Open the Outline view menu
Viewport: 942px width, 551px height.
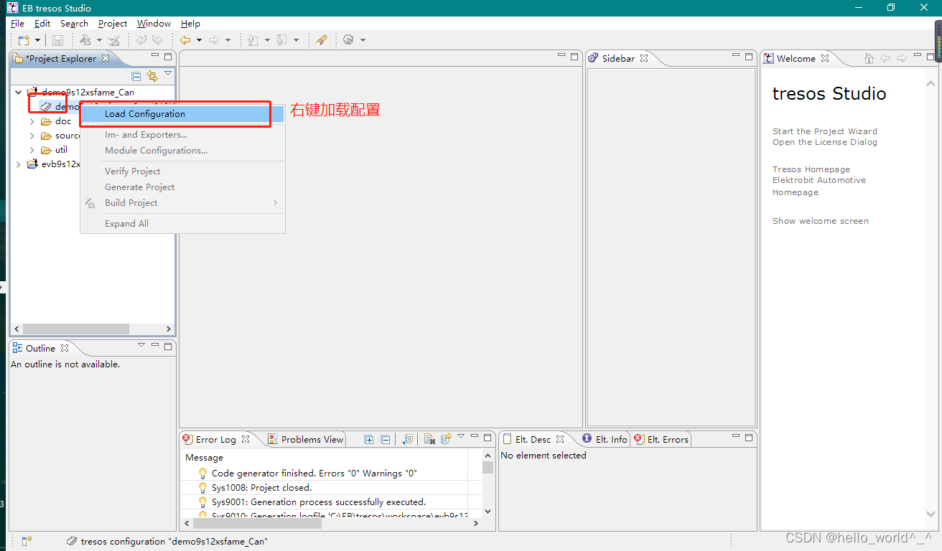pyautogui.click(x=141, y=345)
